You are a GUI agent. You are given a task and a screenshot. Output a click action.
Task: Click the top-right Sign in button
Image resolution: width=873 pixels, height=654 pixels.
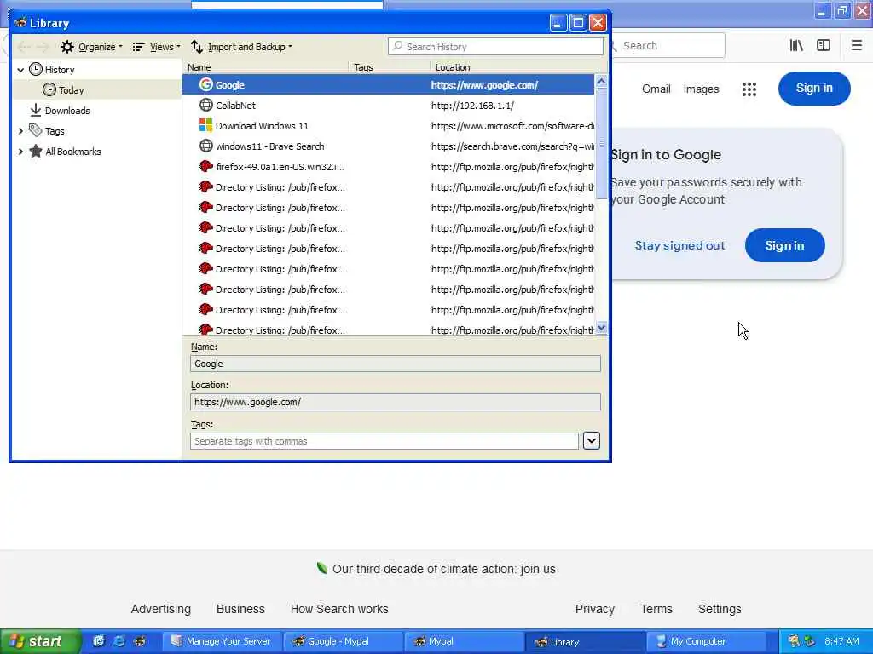[x=814, y=89]
